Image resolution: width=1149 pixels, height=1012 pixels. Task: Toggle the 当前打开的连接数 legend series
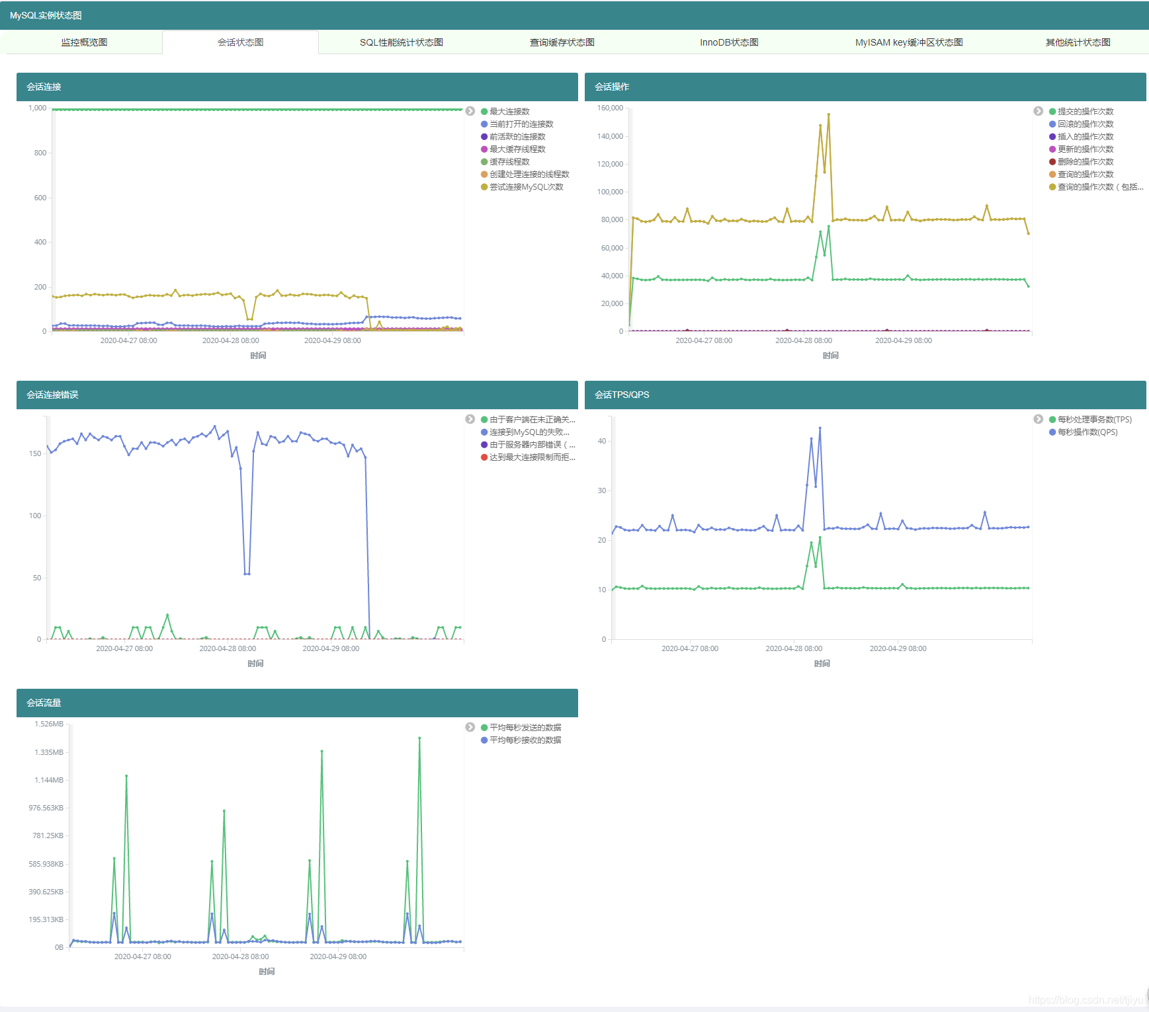(517, 124)
